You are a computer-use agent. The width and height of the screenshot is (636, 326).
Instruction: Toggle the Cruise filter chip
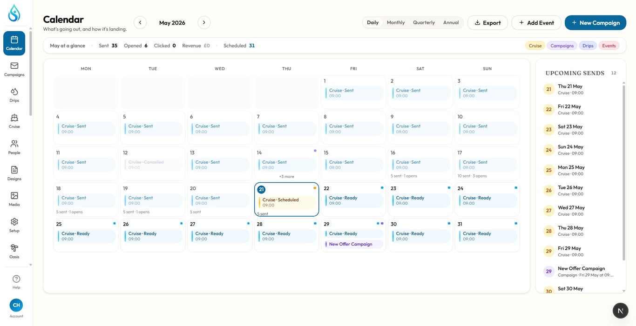point(535,46)
